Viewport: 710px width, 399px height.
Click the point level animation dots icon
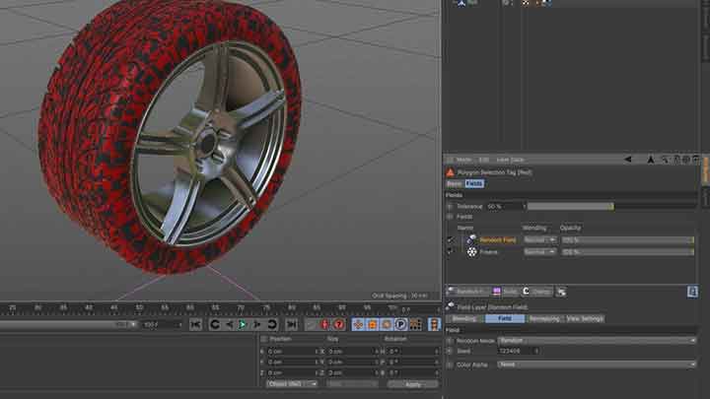415,324
